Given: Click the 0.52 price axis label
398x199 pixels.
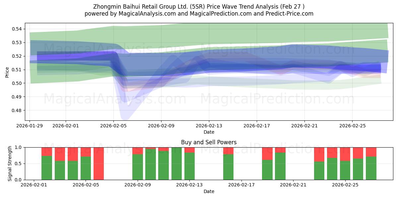Looking at the screenshot, I should click(17, 56).
